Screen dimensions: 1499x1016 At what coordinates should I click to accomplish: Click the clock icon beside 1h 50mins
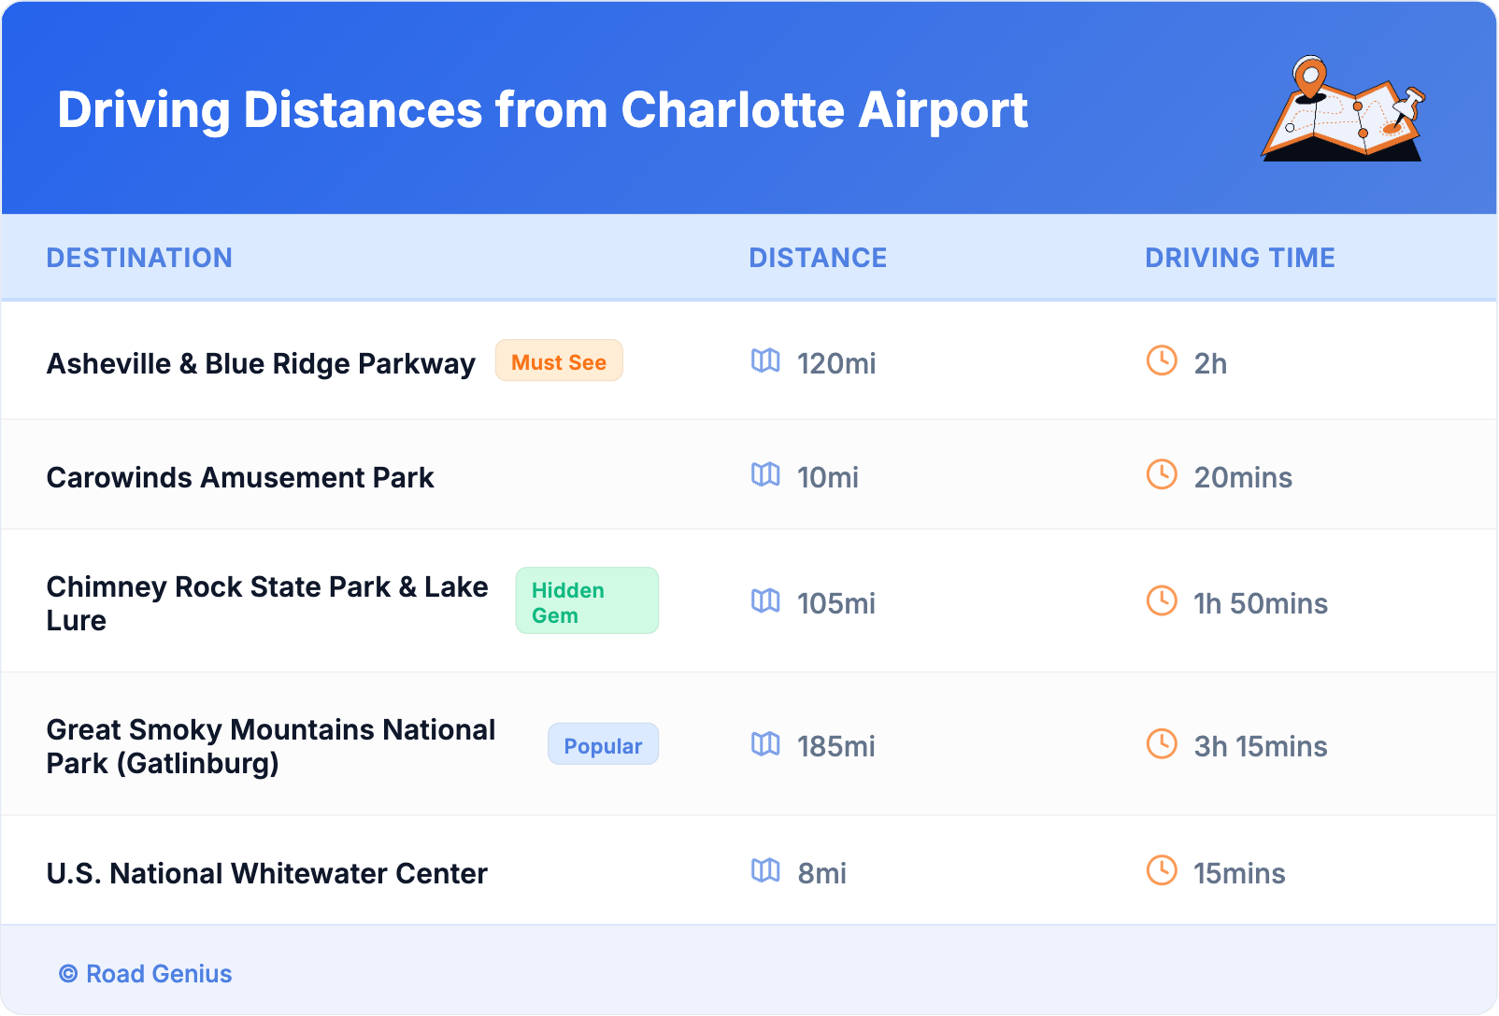[x=1162, y=600]
